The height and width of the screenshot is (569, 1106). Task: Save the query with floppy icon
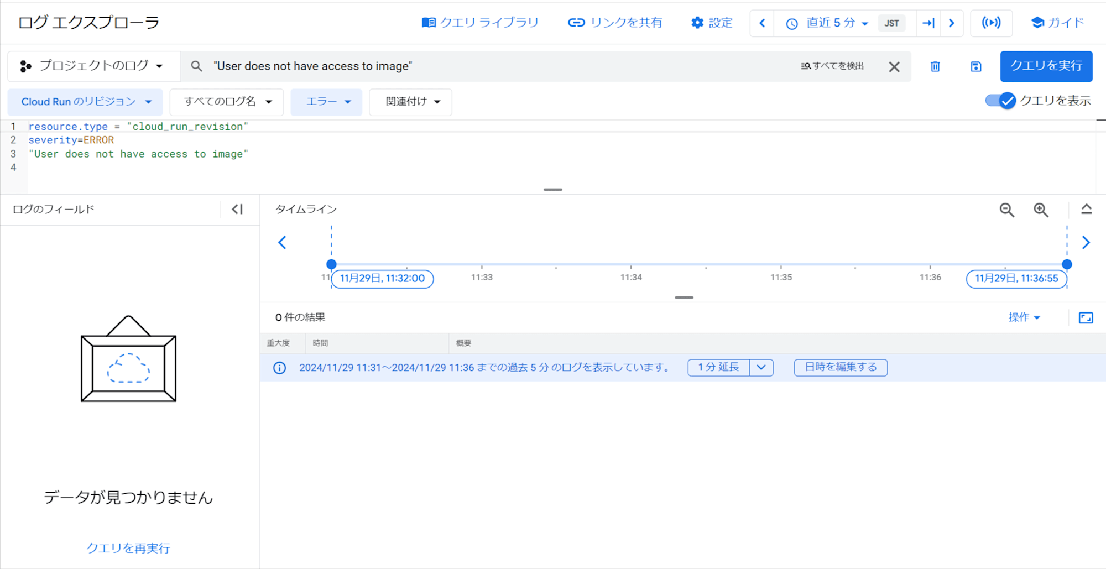tap(976, 67)
